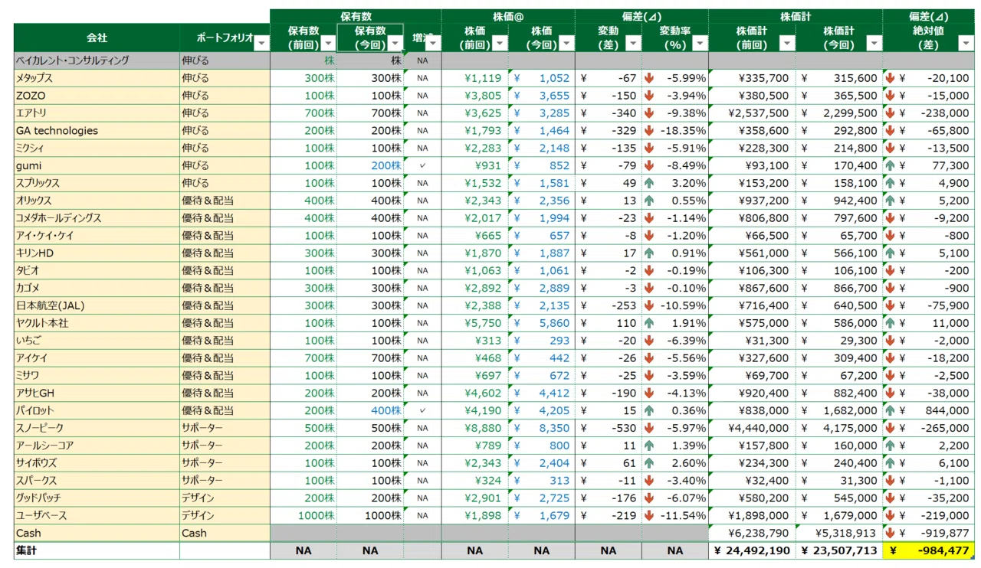Select the merged 株価計 group header in top row
This screenshot has height=568, width=981.
[796, 16]
